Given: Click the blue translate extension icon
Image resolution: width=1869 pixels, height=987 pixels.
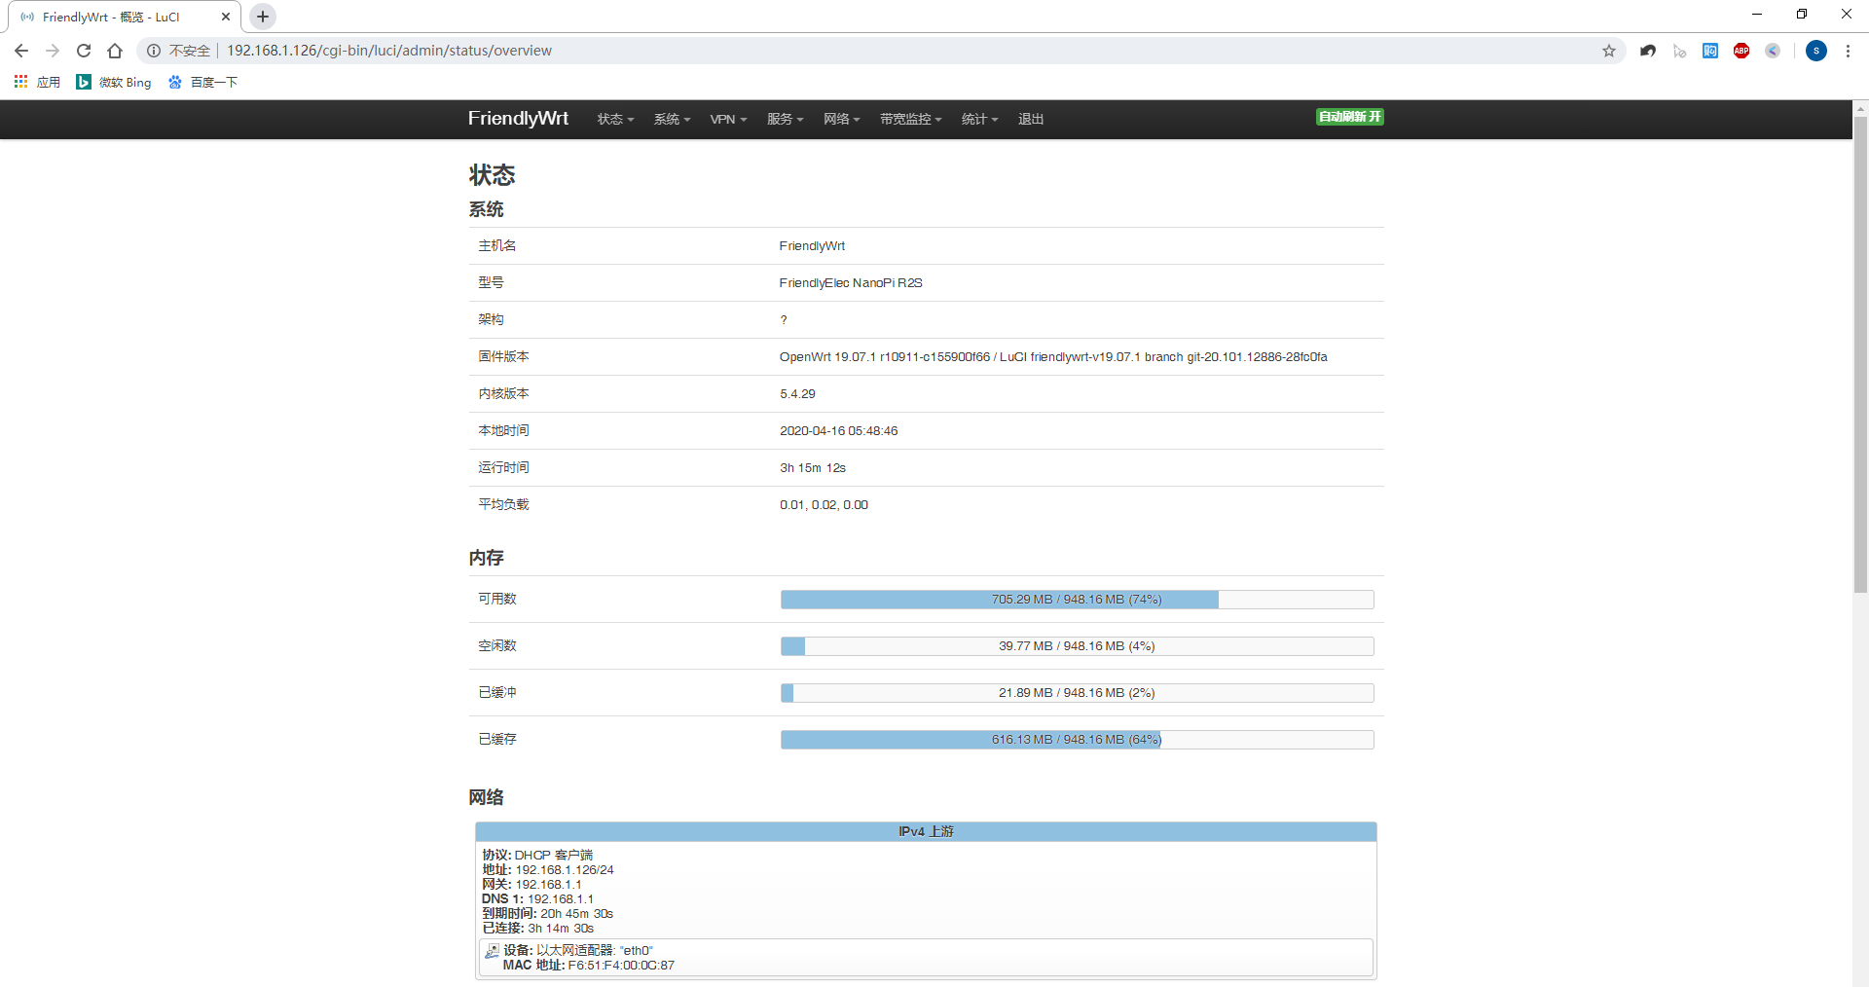Looking at the screenshot, I should (1710, 51).
